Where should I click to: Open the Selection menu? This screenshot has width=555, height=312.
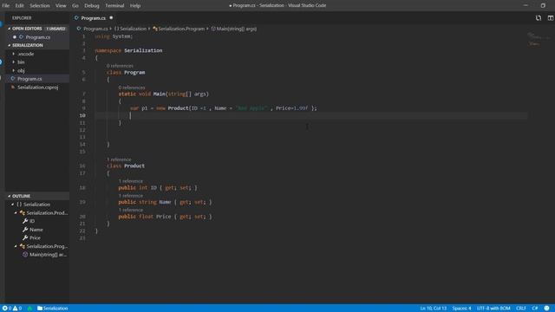(40, 6)
